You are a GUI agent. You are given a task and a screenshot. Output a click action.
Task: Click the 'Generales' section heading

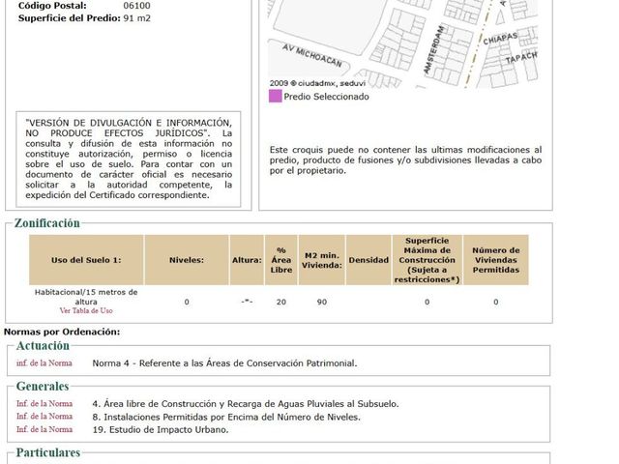tap(43, 387)
